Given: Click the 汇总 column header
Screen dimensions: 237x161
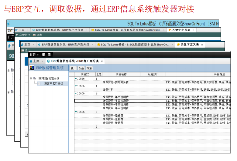Looking at the screenshot, I should click(99, 74).
